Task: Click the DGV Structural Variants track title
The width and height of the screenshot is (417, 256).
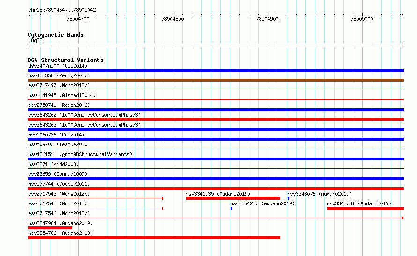Action: [66, 60]
